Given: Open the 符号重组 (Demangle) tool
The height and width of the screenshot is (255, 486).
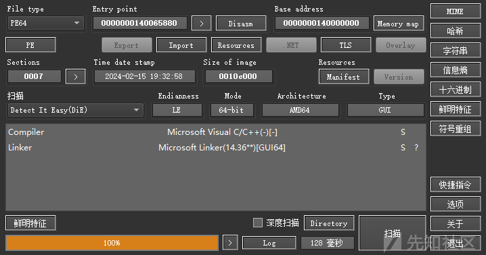Looking at the screenshot, I should [456, 129].
